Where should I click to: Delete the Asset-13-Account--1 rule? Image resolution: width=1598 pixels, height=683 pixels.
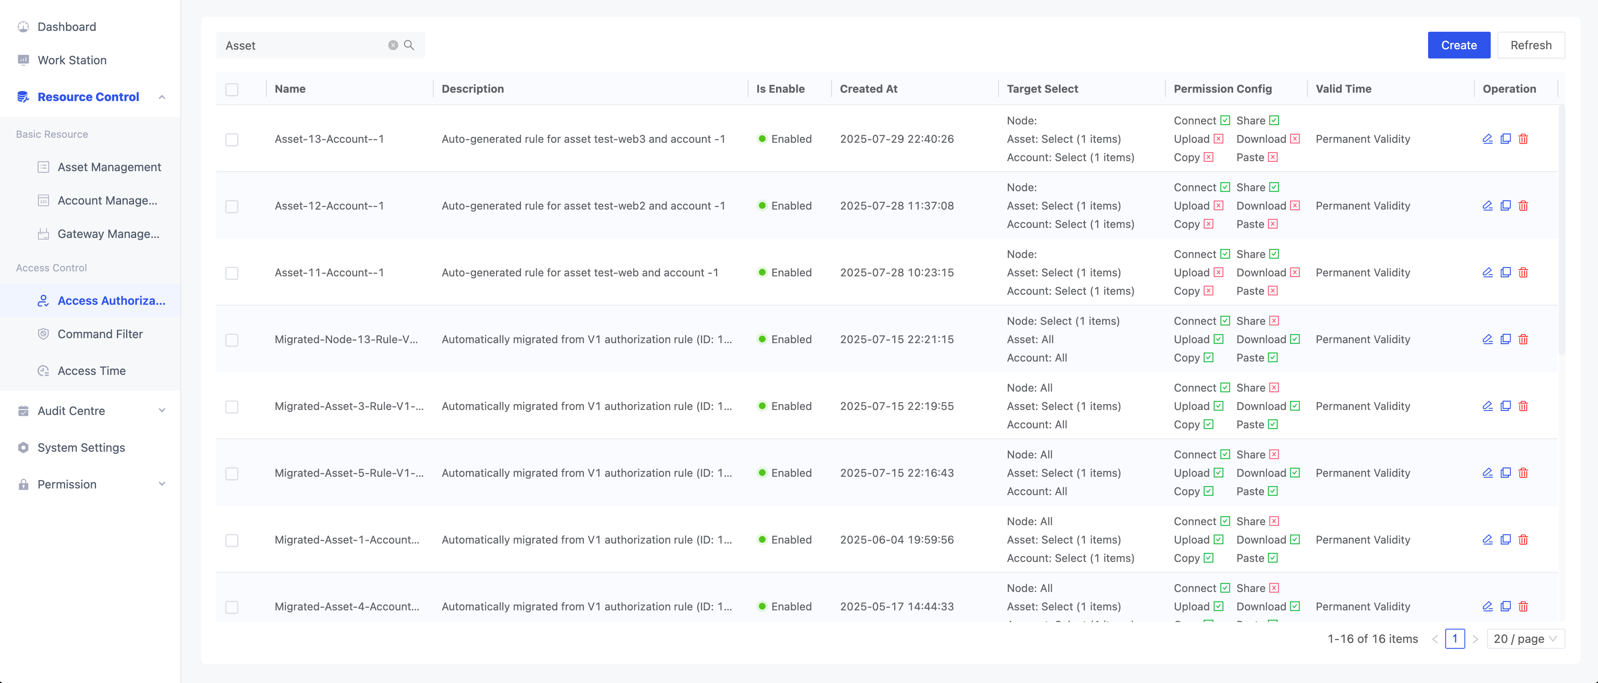(1523, 139)
